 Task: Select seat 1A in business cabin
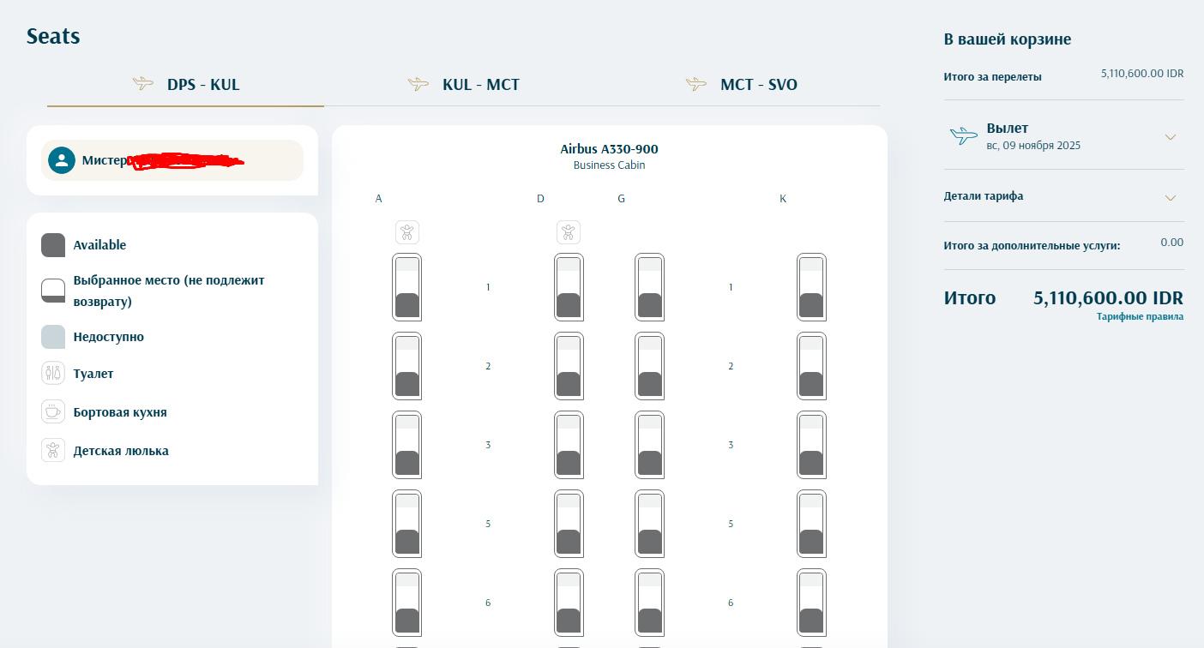point(406,287)
